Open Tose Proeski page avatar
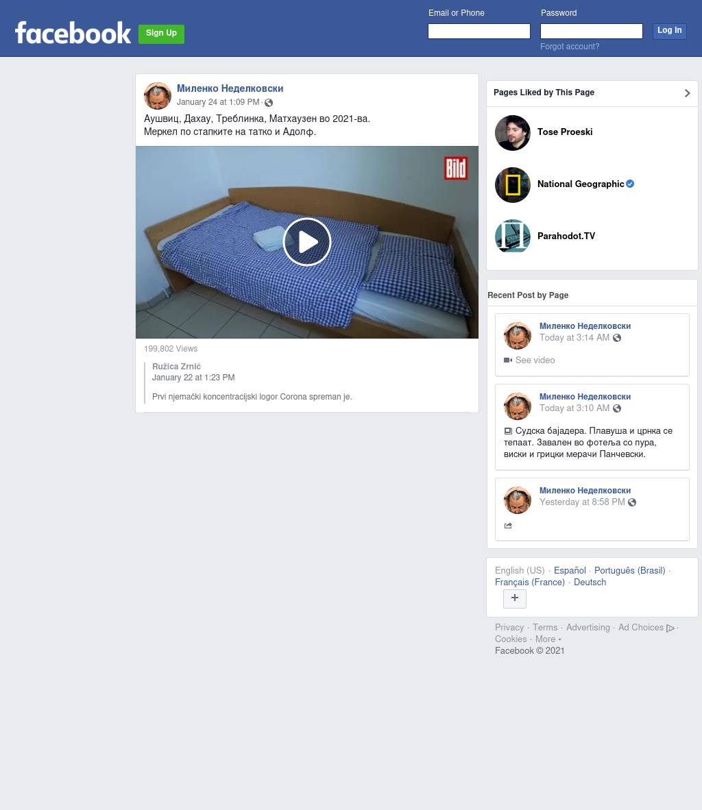This screenshot has height=810, width=702. coord(513,133)
